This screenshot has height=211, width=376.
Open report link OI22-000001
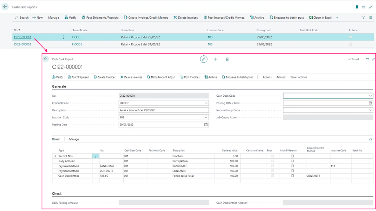(22, 37)
